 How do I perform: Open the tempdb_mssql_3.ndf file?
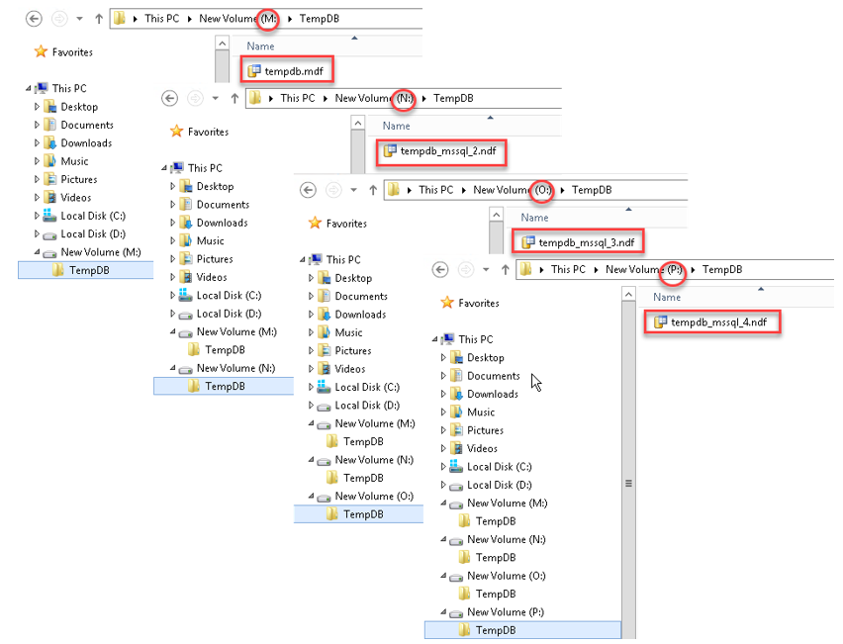pos(587,241)
